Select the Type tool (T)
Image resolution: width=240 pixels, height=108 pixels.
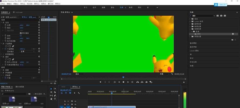pyautogui.click(x=55, y=99)
